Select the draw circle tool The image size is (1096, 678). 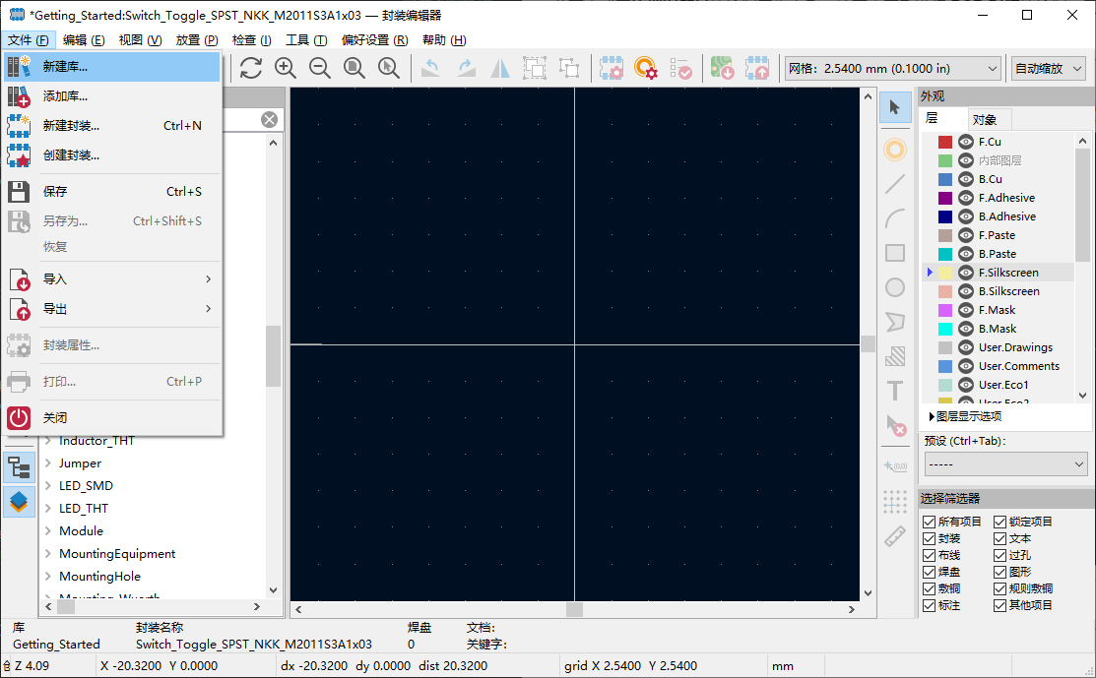click(x=895, y=287)
